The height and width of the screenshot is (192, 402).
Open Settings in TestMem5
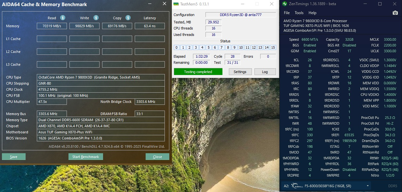[240, 72]
